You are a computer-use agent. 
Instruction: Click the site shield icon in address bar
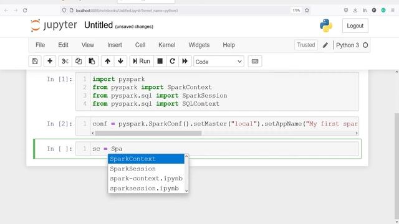[64, 11]
